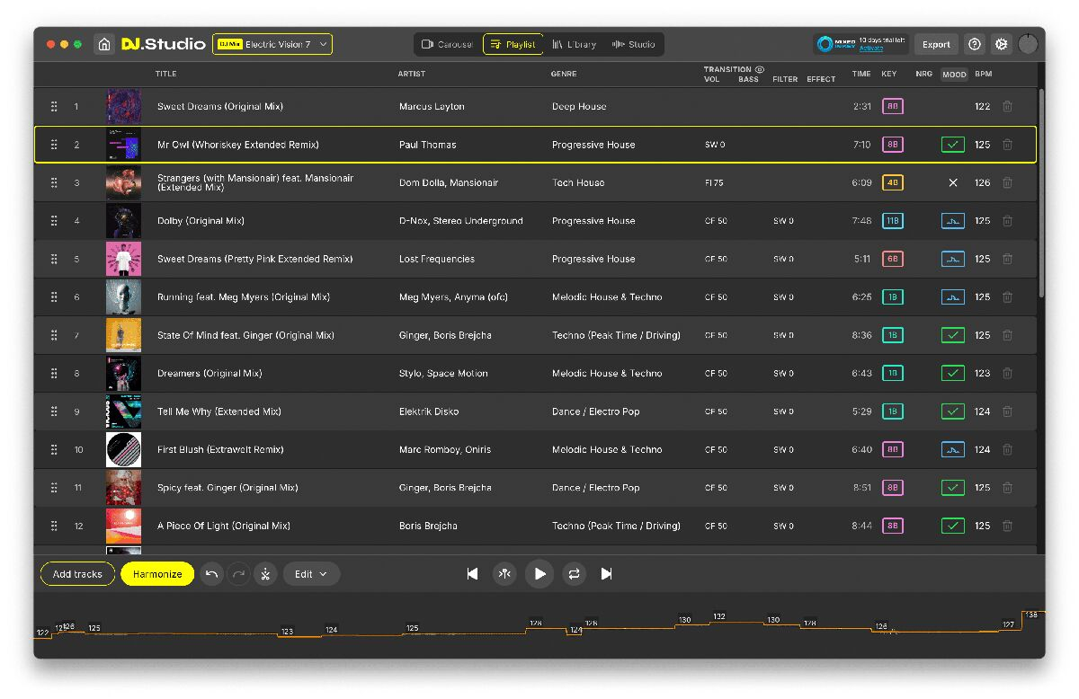This screenshot has height=699, width=1079.
Task: Open key 4B selector for Strangers track
Action: [x=892, y=182]
